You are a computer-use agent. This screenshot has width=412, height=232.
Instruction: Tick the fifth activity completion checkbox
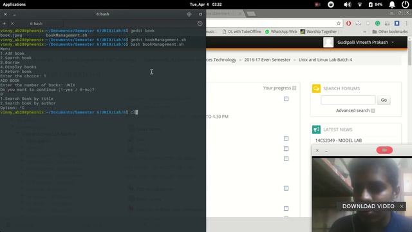coord(286,188)
